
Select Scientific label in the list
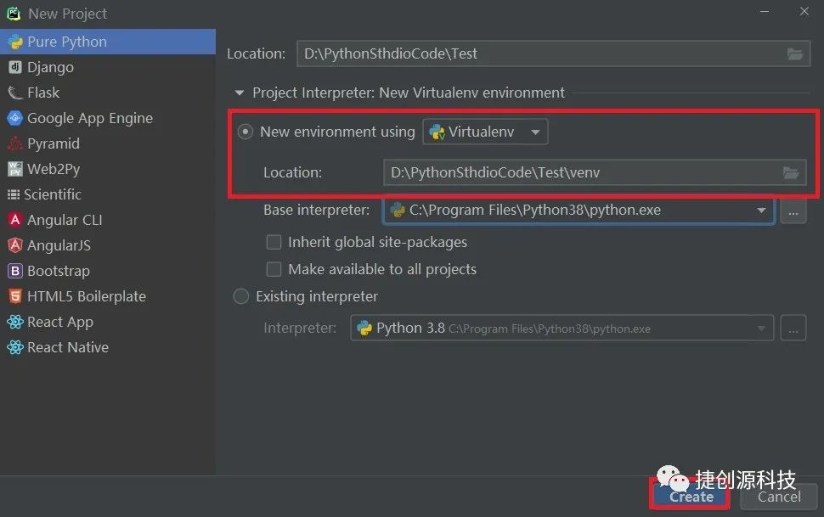[x=53, y=194]
